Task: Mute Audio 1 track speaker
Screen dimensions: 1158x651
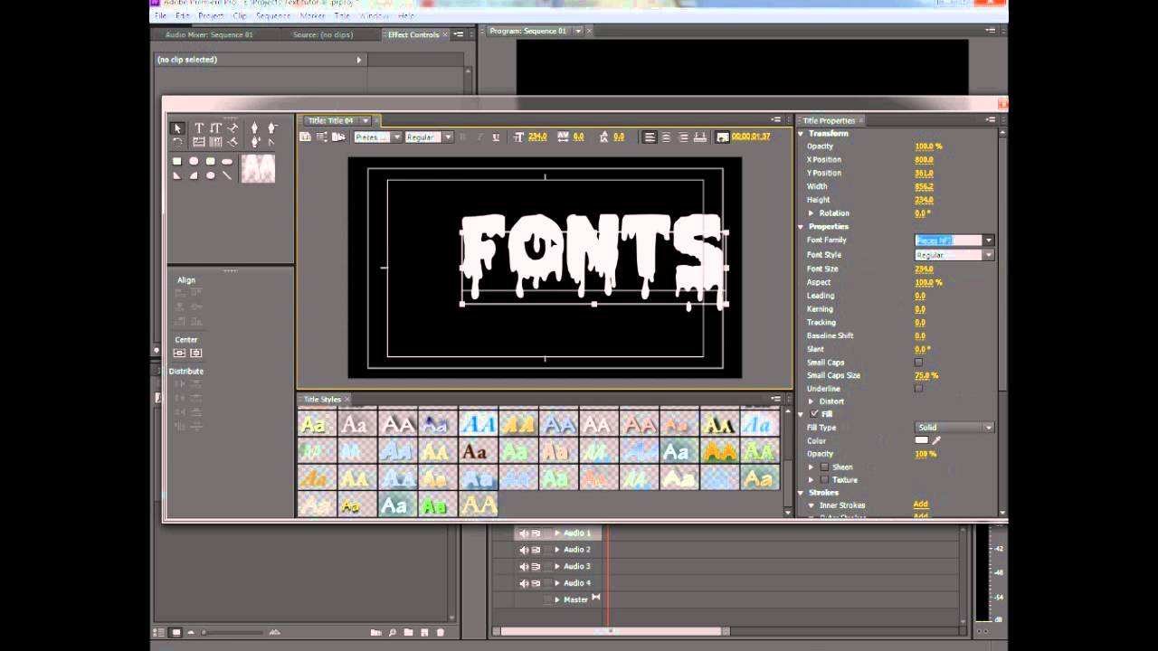Action: tap(523, 533)
